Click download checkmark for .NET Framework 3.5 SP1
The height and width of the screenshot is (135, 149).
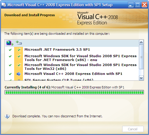click(10, 50)
